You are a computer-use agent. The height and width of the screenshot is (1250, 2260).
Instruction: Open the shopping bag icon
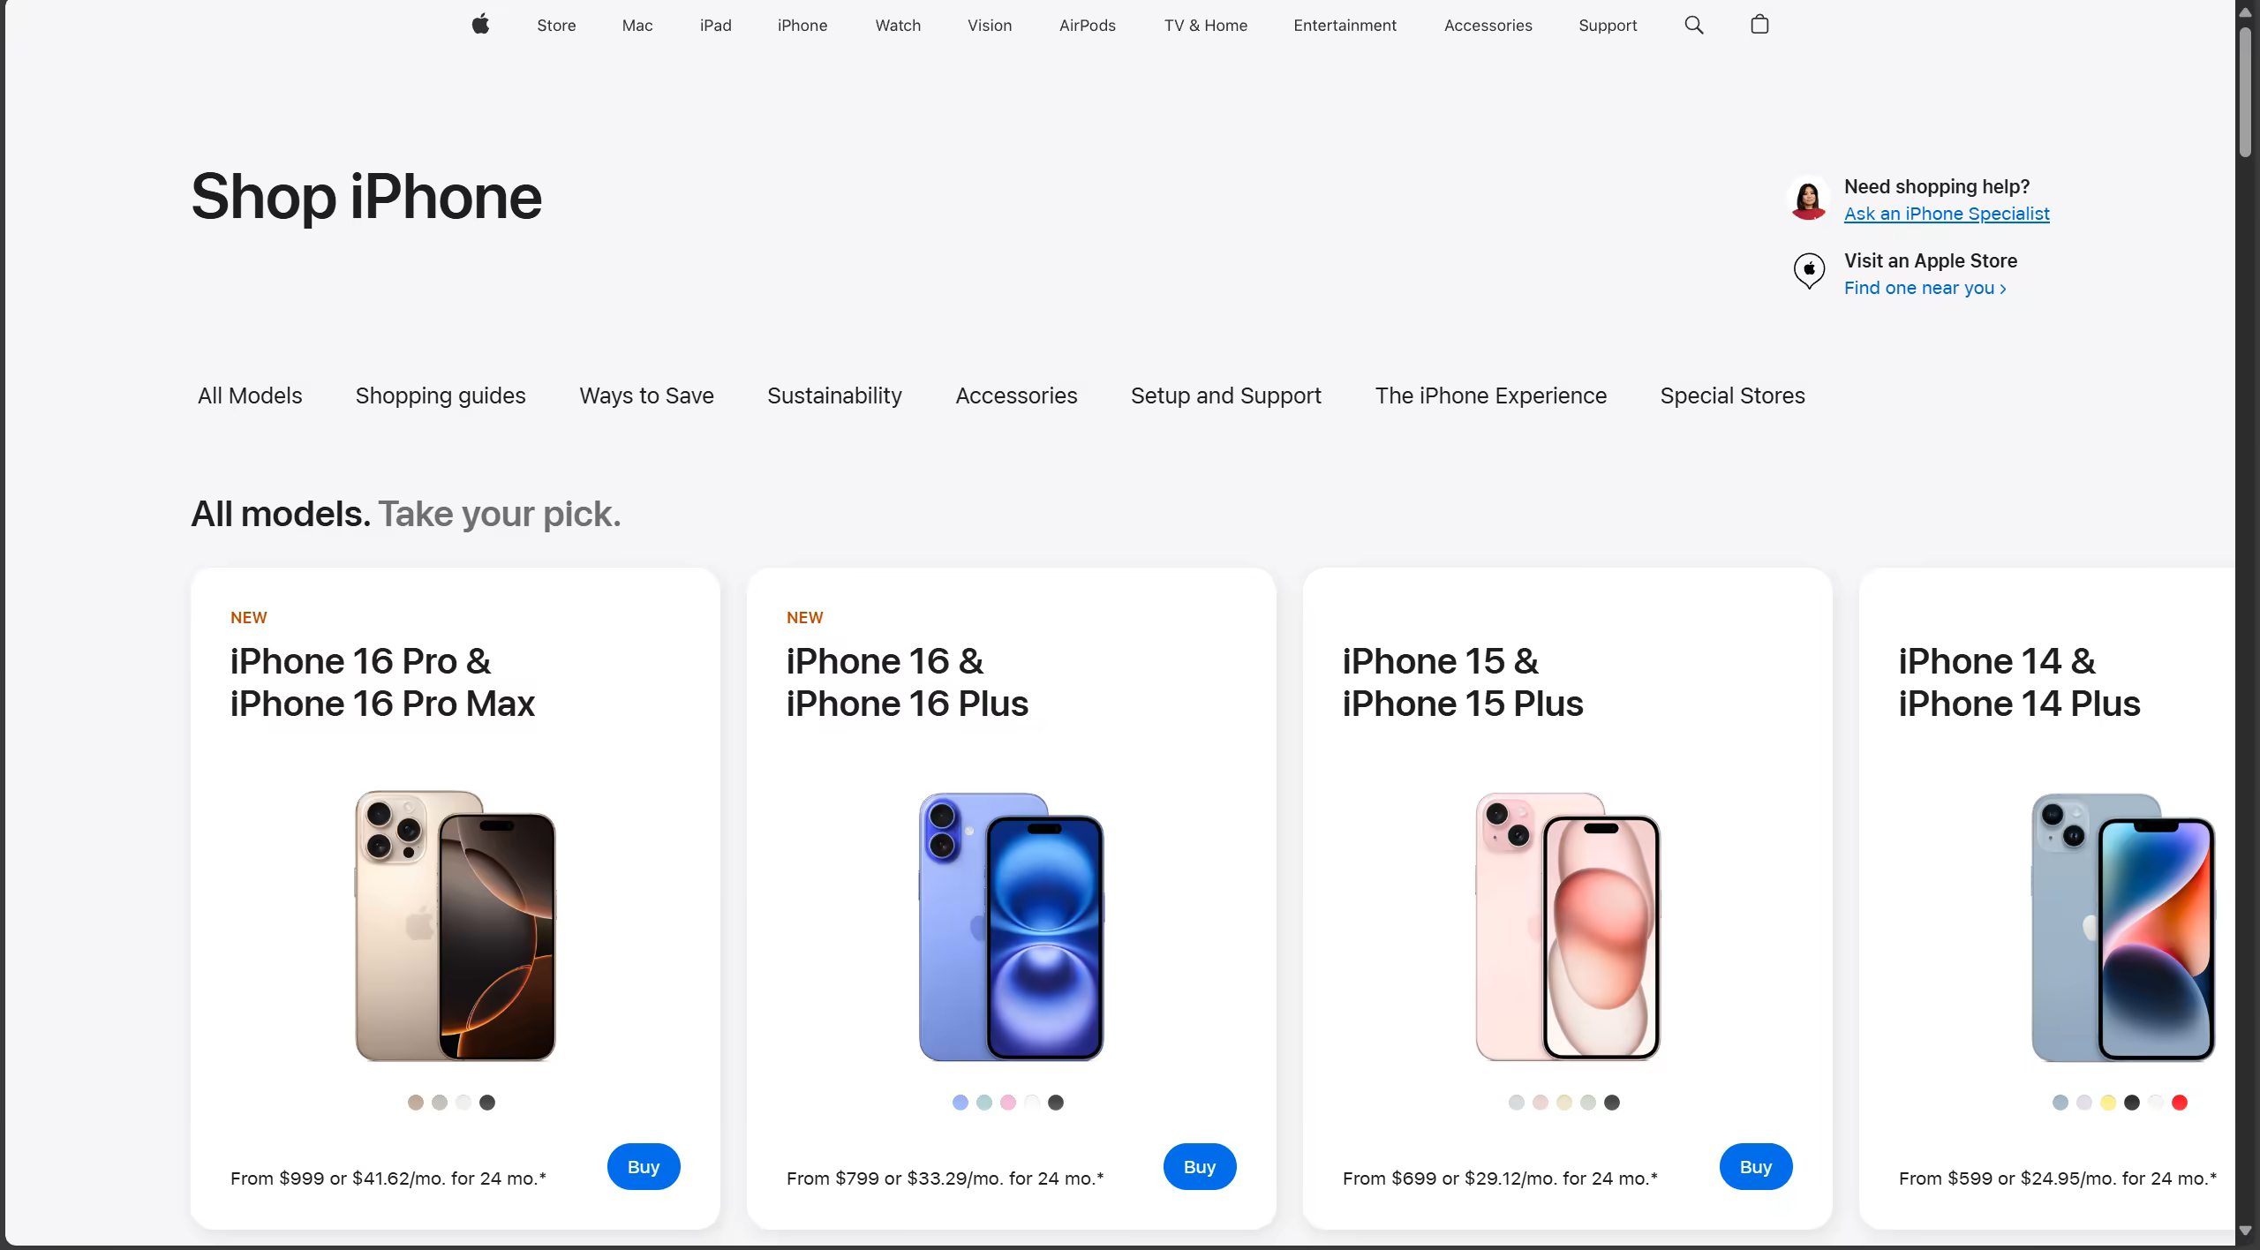[1759, 25]
